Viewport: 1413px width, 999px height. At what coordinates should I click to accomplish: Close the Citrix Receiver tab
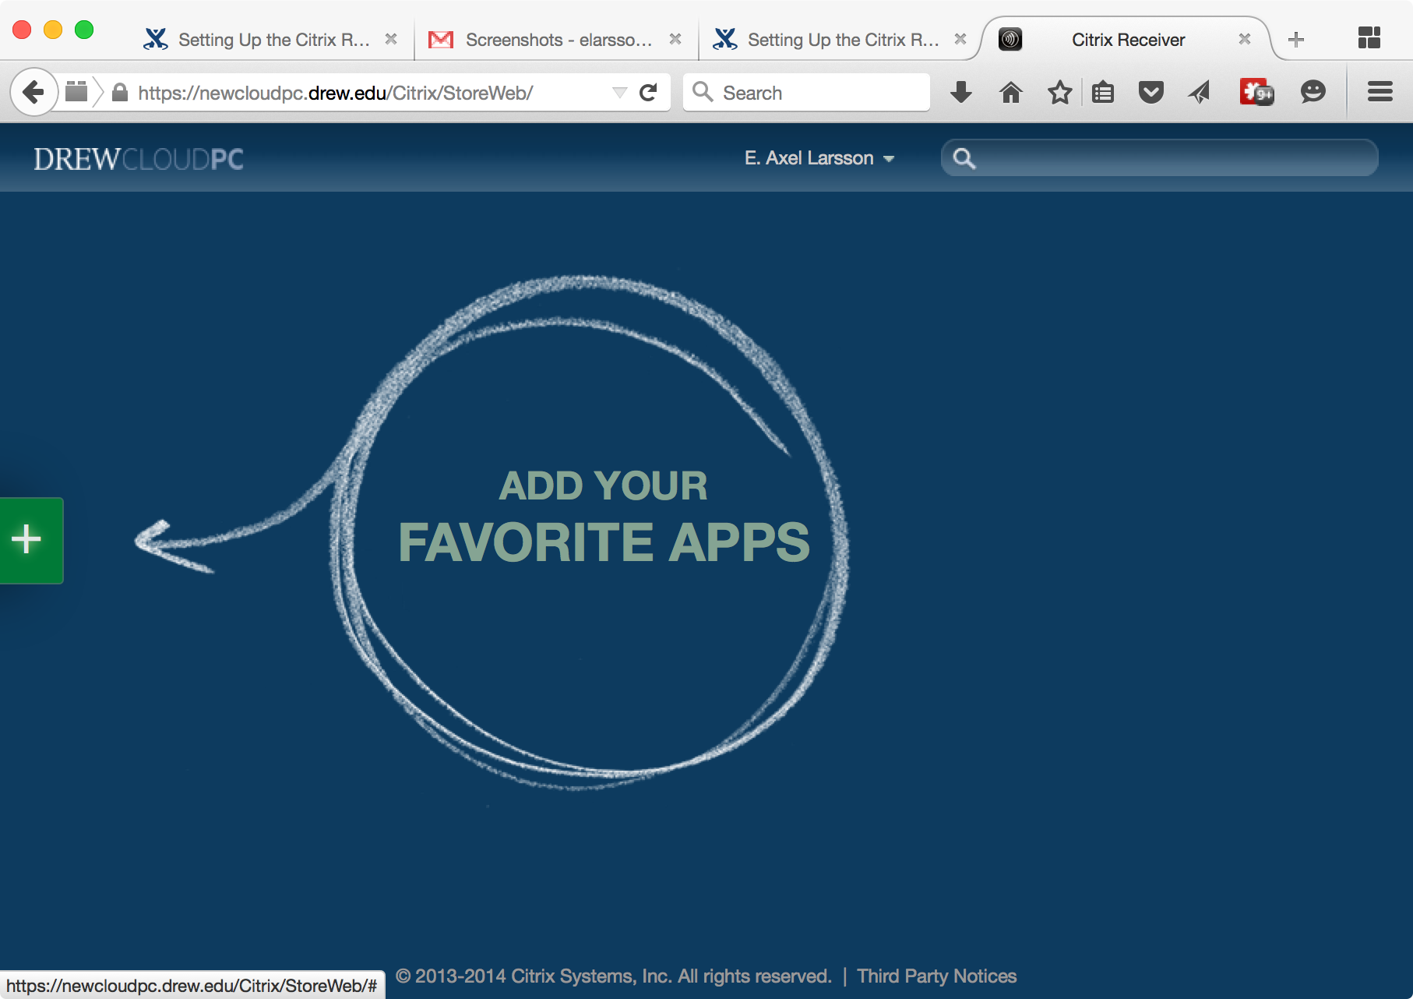point(1245,39)
